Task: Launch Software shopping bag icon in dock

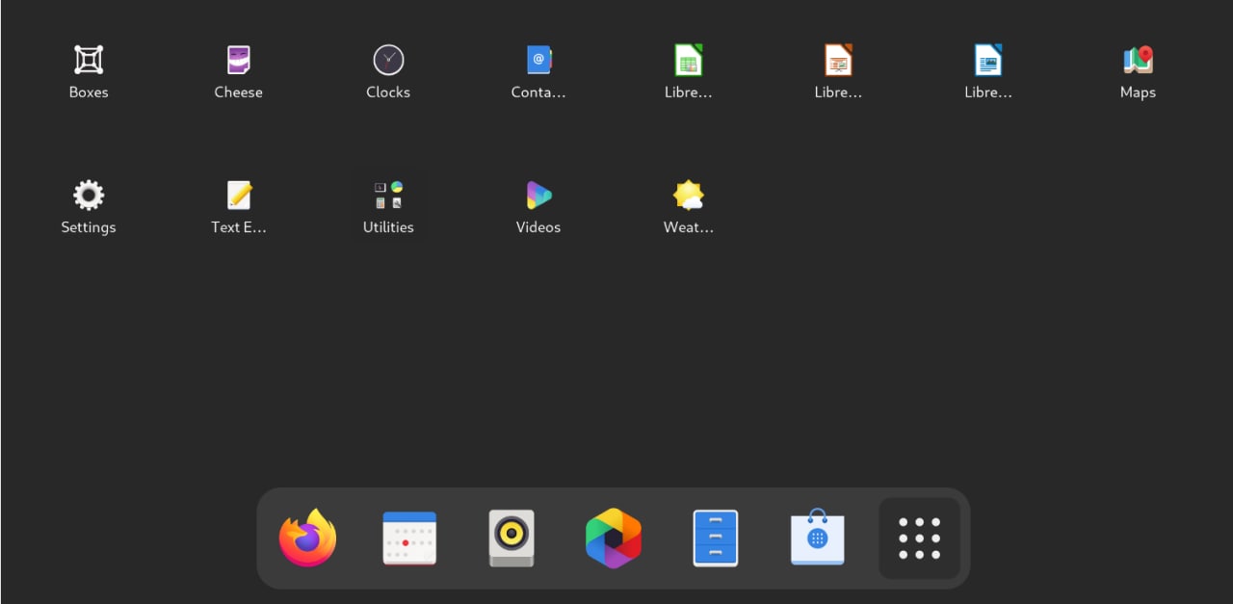Action: tap(818, 538)
